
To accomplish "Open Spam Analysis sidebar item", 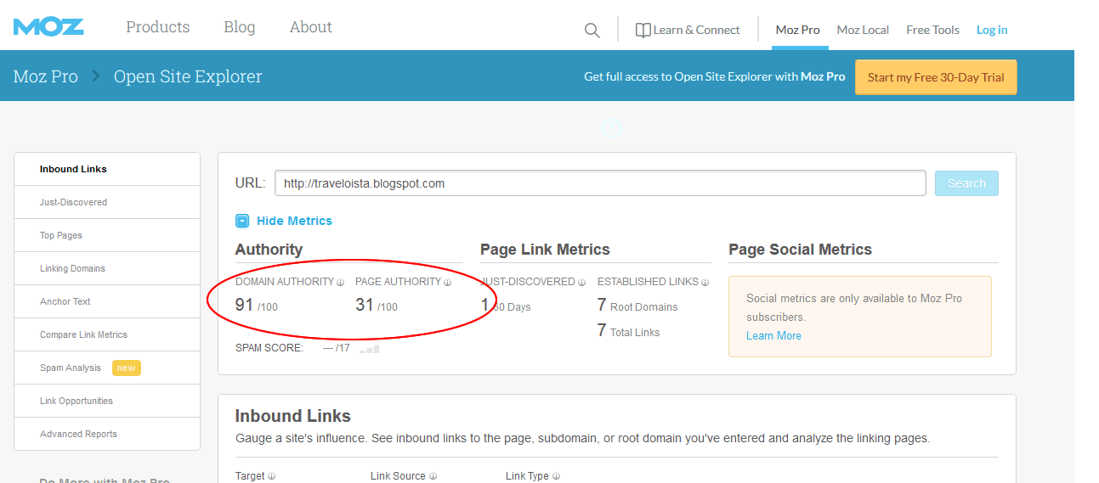I will (x=71, y=368).
